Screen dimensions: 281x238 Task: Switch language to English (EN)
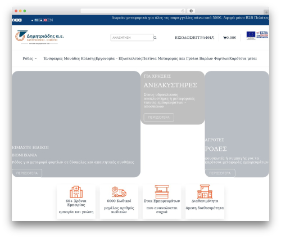coord(48,20)
